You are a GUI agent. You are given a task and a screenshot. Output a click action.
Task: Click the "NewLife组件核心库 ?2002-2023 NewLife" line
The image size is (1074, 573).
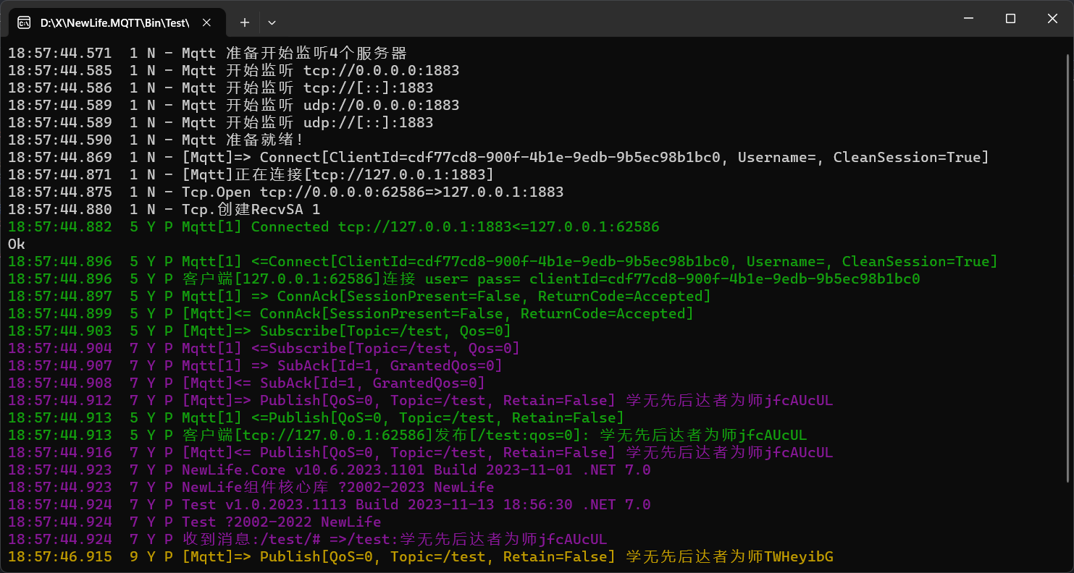pyautogui.click(x=251, y=487)
